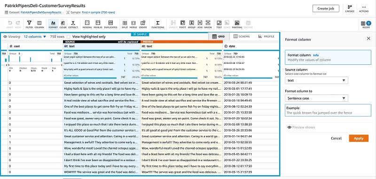376x179 pixels.
Task: Open the Extract tool
Action: point(73,24)
